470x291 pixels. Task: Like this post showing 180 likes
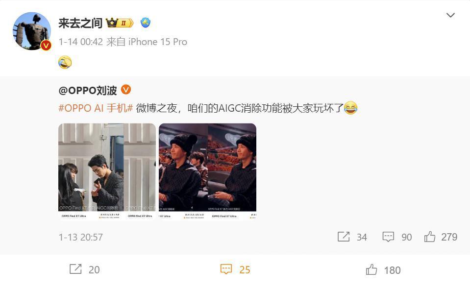pos(383,270)
